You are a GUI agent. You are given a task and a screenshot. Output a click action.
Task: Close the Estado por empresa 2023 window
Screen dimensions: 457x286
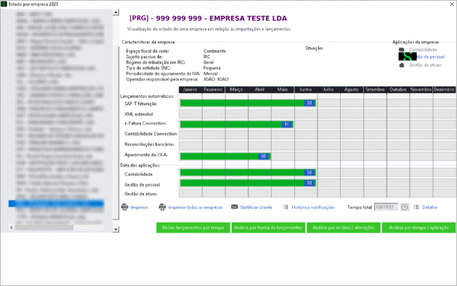[452, 4]
